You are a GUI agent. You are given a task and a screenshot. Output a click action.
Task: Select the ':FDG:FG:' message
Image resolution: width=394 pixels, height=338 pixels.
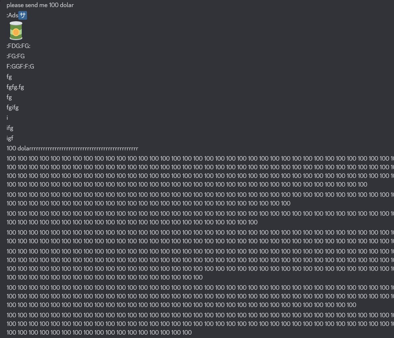click(x=18, y=46)
